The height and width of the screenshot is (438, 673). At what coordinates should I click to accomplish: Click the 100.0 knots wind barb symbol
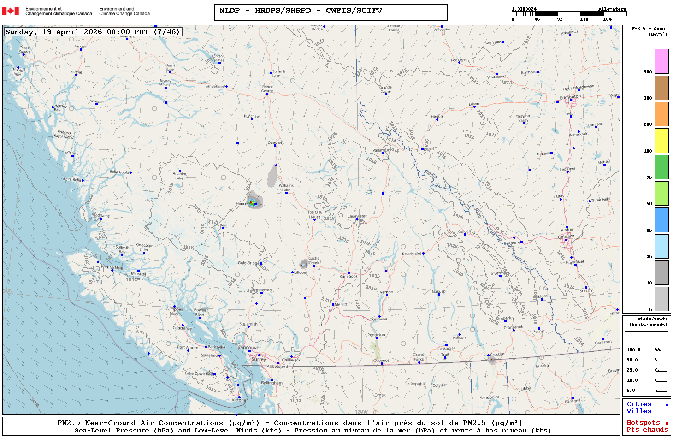(660, 350)
